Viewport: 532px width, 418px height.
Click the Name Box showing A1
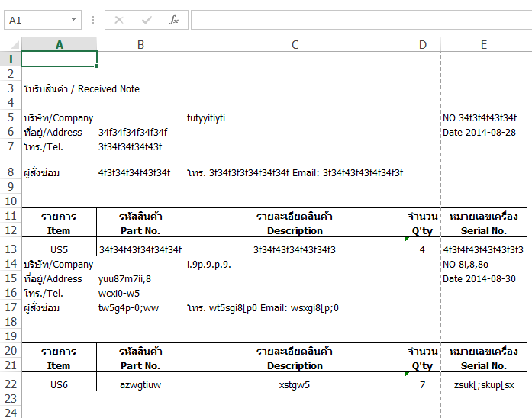pos(43,20)
